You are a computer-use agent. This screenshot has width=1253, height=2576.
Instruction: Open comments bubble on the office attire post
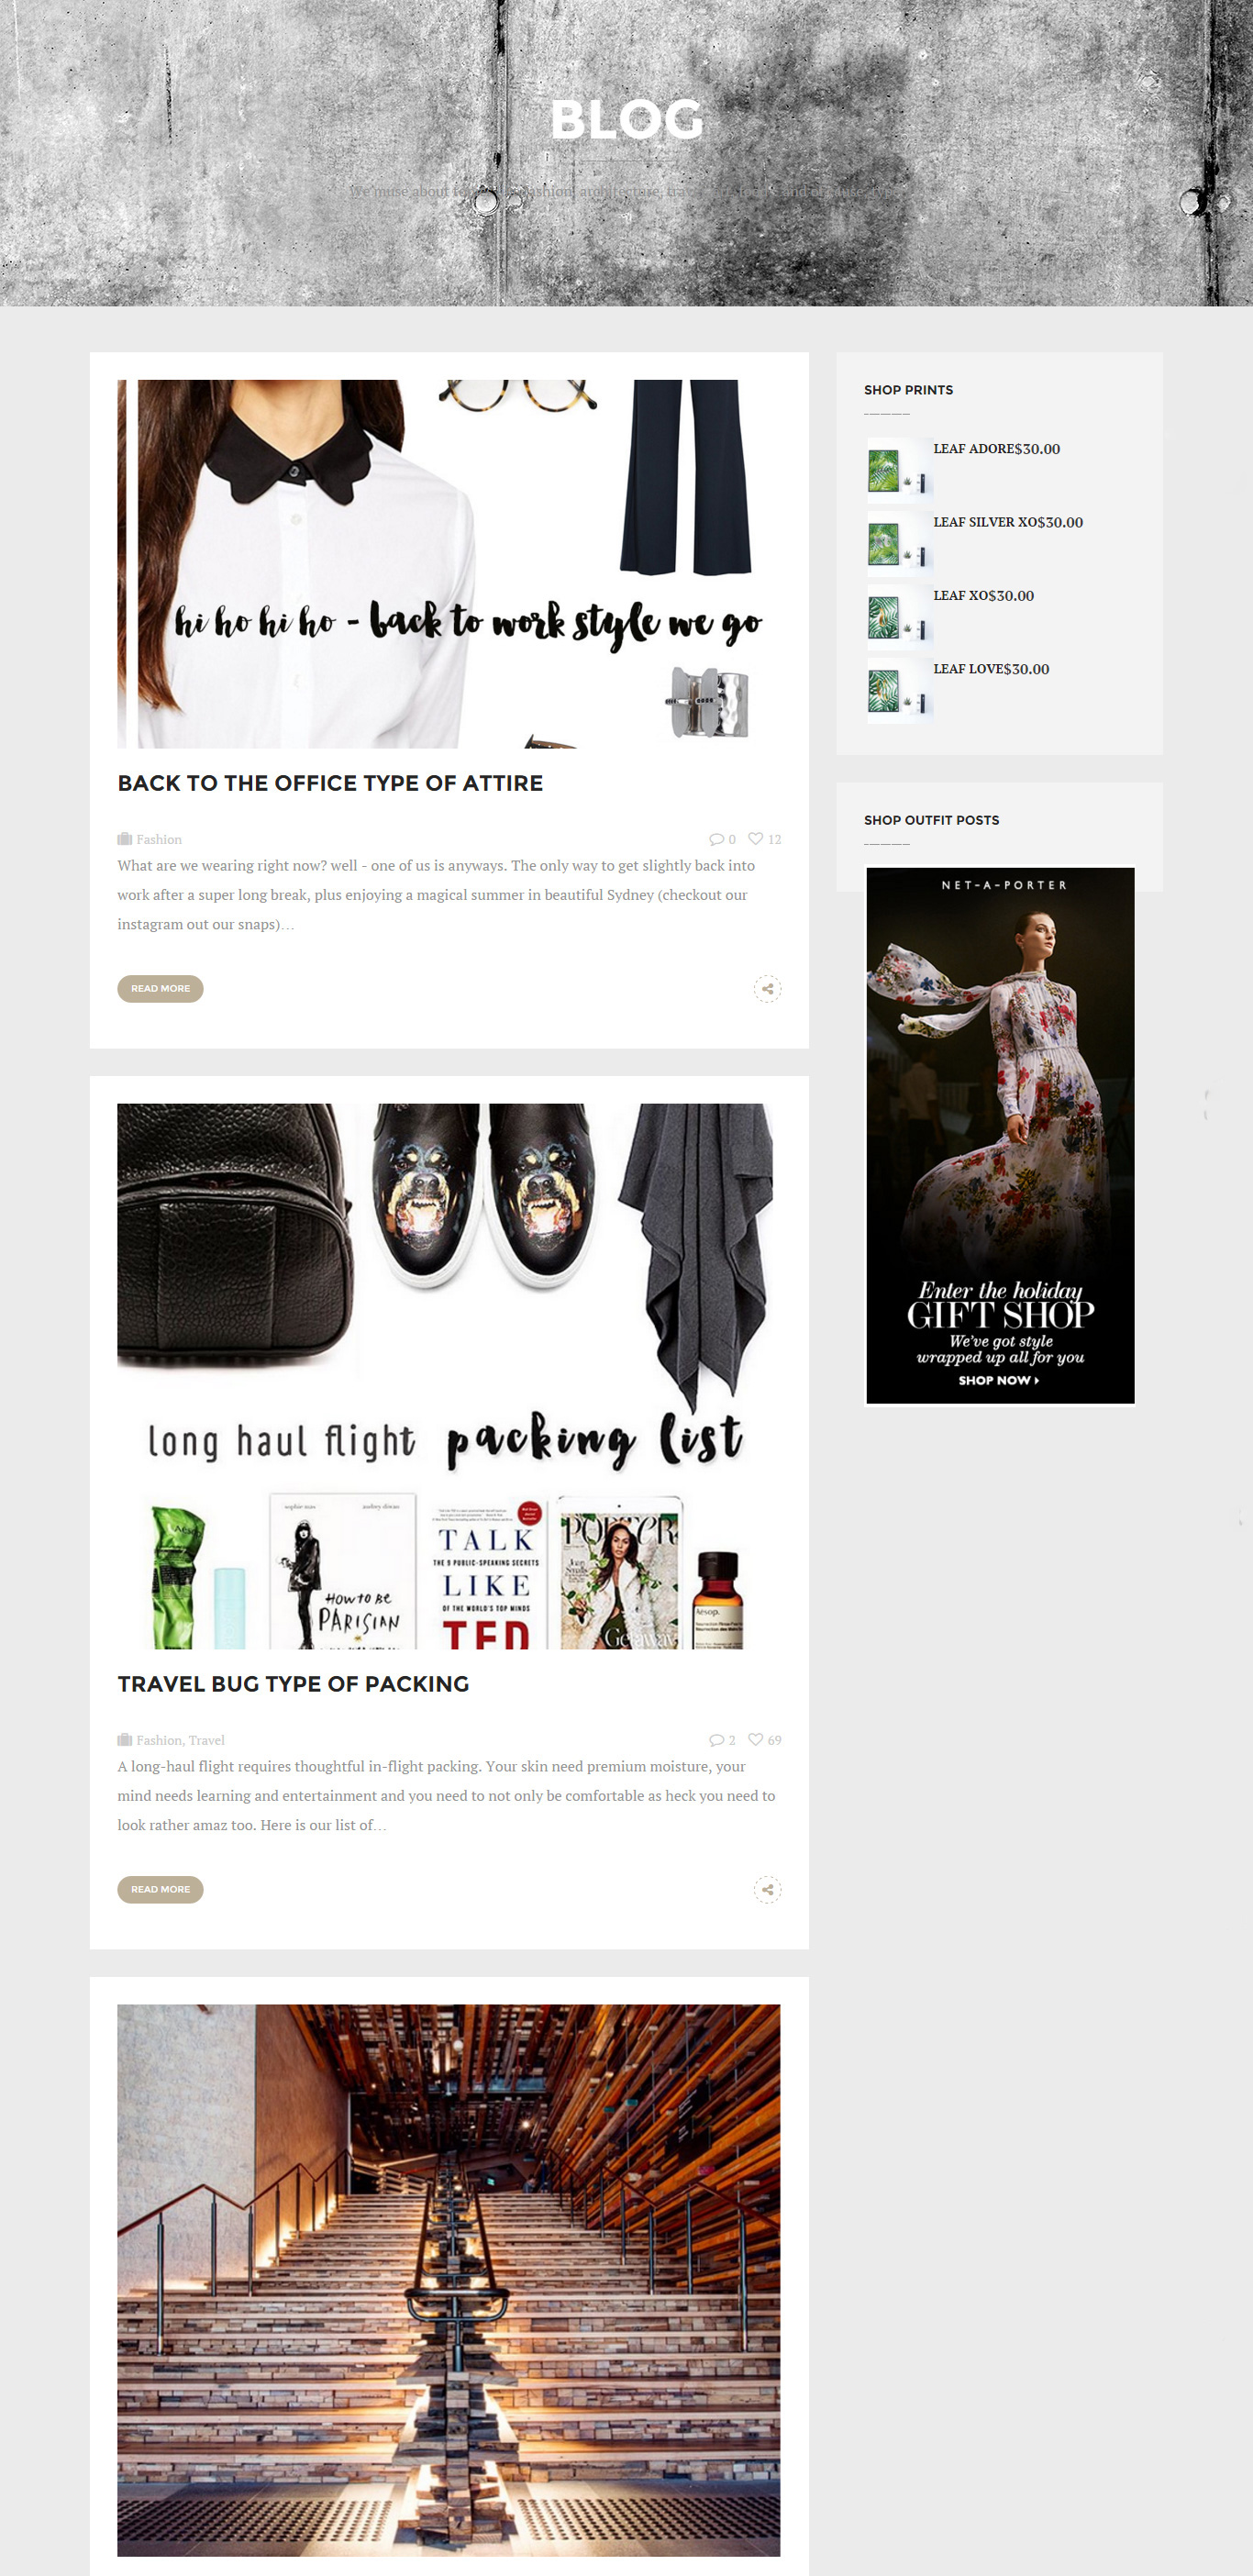coord(716,839)
